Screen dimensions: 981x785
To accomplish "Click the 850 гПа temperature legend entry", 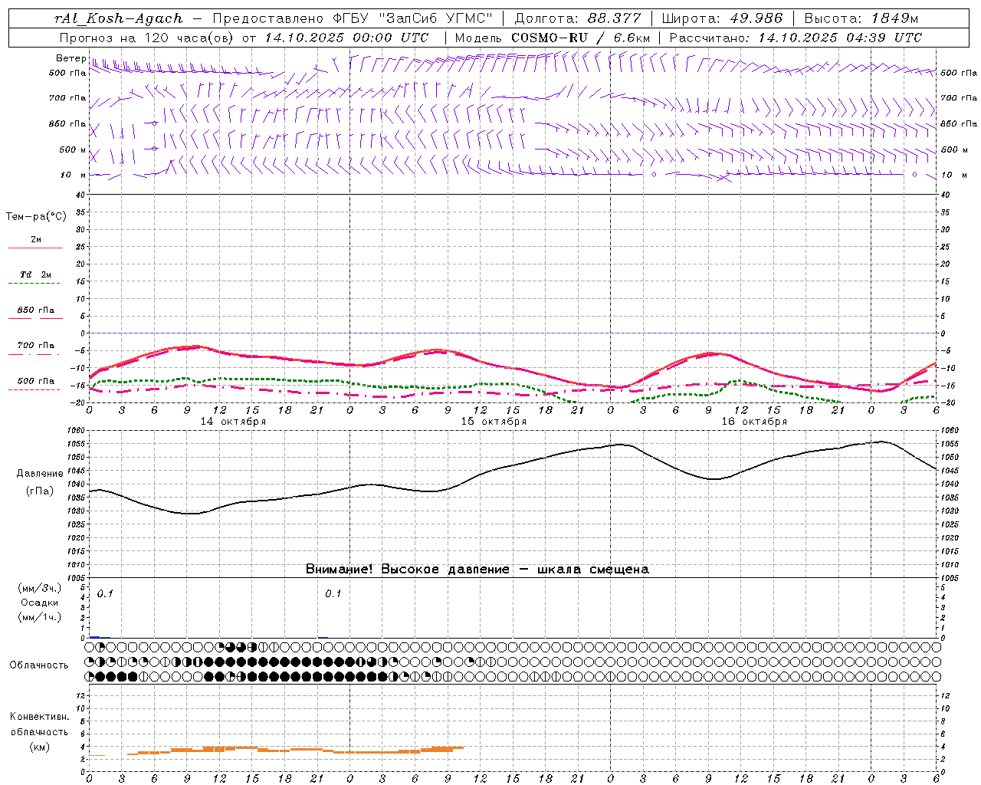I will tap(36, 310).
